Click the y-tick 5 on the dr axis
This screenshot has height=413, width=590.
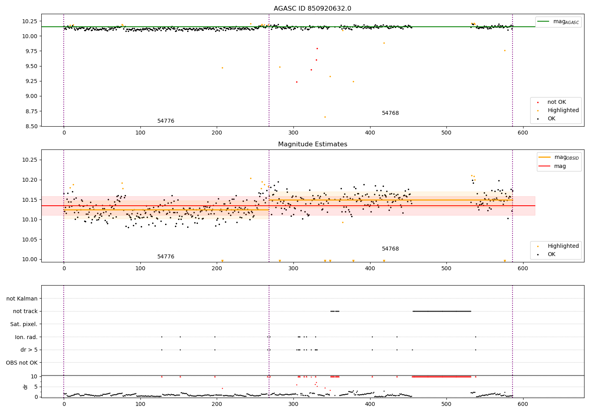pyautogui.click(x=36, y=387)
